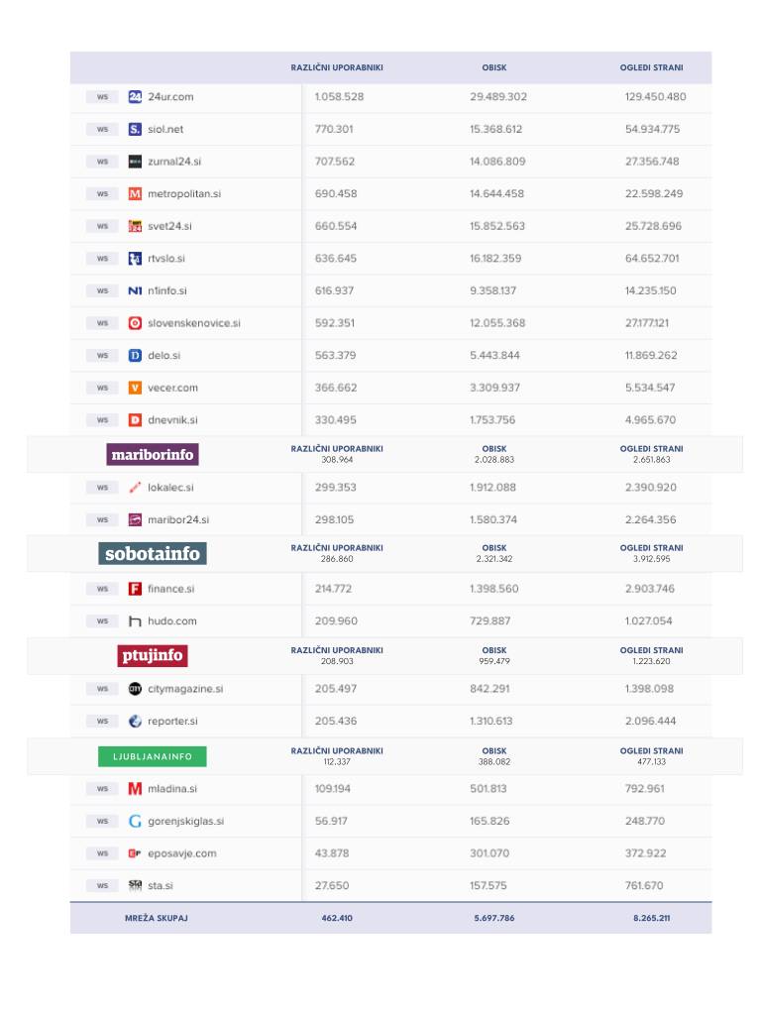Click the gorenjskiglas.si G icon
Viewport: 761px width, 1015px height.
[x=136, y=821]
